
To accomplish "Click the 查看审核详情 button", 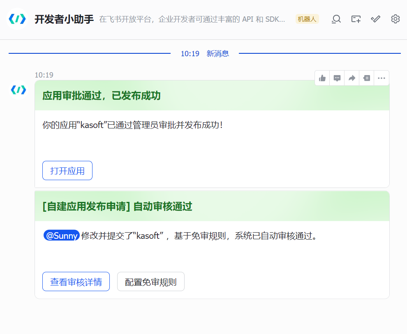I will click(76, 282).
